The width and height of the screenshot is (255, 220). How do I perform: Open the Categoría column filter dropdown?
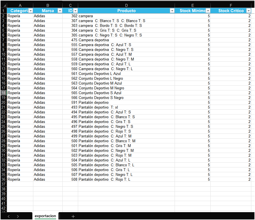coord(31,11)
